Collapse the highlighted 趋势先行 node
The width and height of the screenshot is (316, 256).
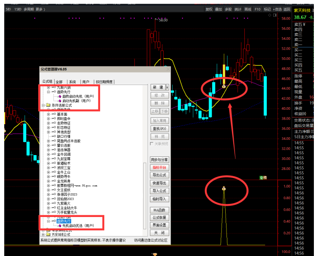pos(48,221)
